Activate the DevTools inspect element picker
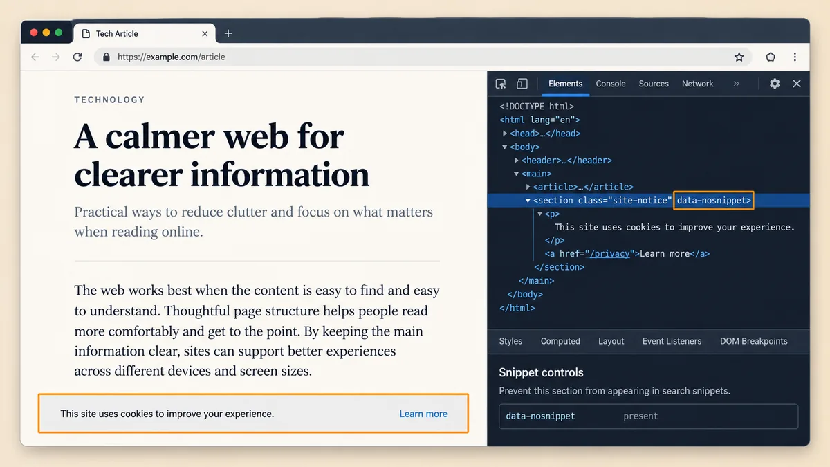Screen dimensions: 830x467 coord(501,84)
